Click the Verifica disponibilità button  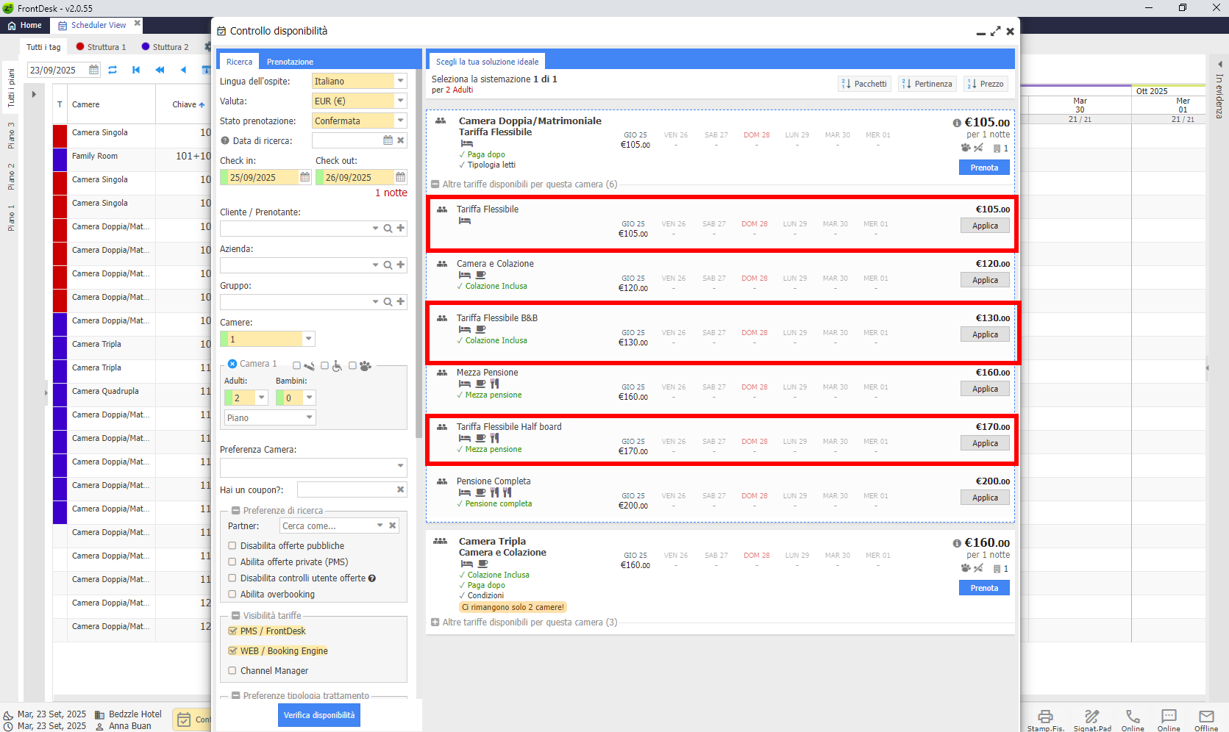(x=319, y=715)
